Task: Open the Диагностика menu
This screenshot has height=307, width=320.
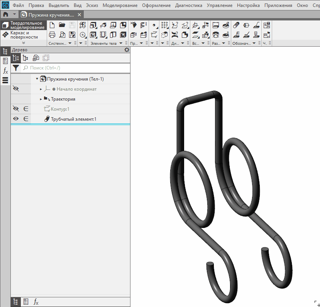Action: [188, 5]
